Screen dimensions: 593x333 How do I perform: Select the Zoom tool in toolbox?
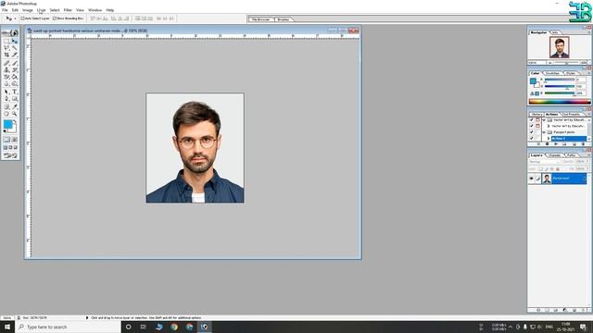point(15,114)
